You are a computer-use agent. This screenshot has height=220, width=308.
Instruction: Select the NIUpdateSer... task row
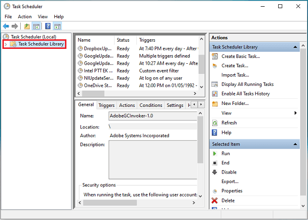137,78
